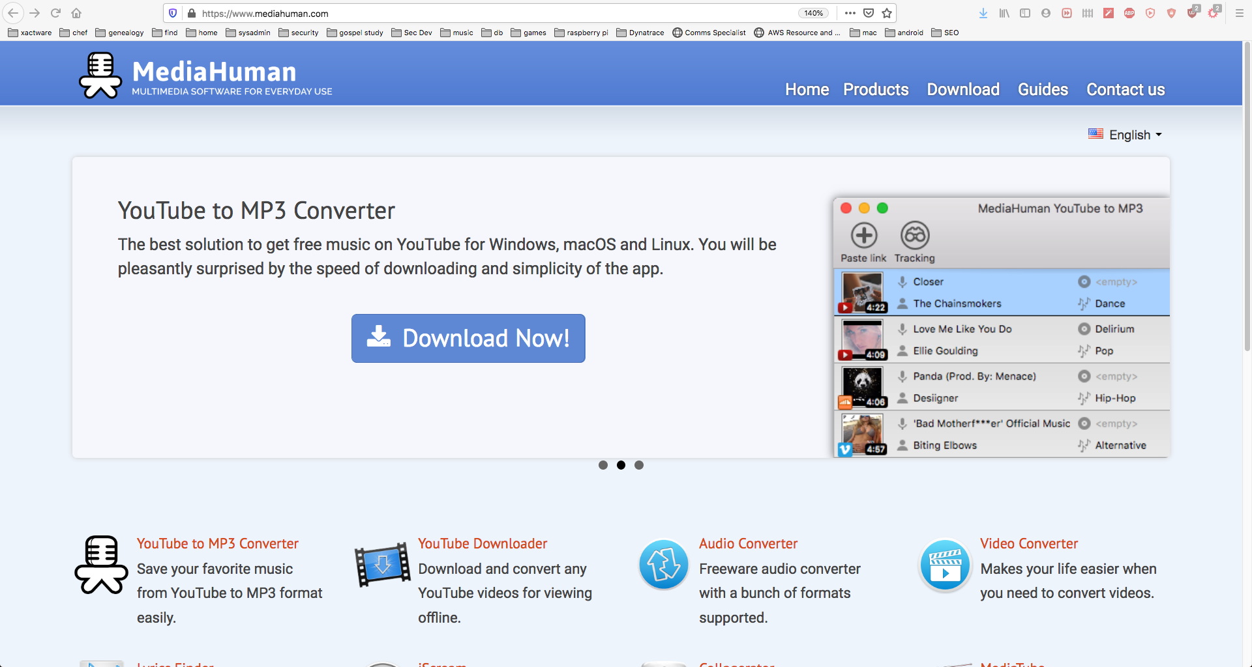Image resolution: width=1252 pixels, height=667 pixels.
Task: Open the Dynatrace bookmarks folder
Action: click(x=640, y=33)
